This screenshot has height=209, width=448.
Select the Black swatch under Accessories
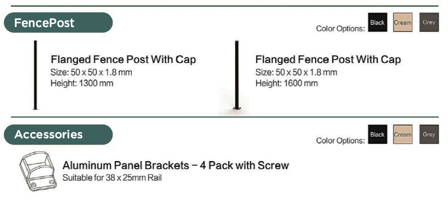tap(378, 134)
